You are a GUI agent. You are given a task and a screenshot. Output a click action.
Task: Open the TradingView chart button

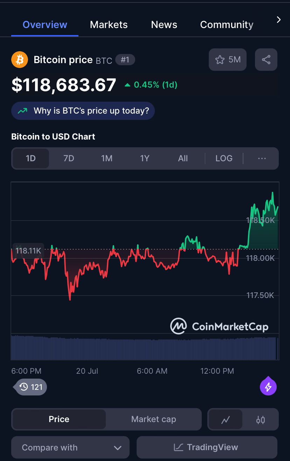[207, 447]
